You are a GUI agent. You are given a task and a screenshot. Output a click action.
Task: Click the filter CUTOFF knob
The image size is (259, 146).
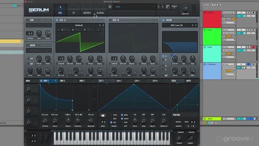click(175, 58)
